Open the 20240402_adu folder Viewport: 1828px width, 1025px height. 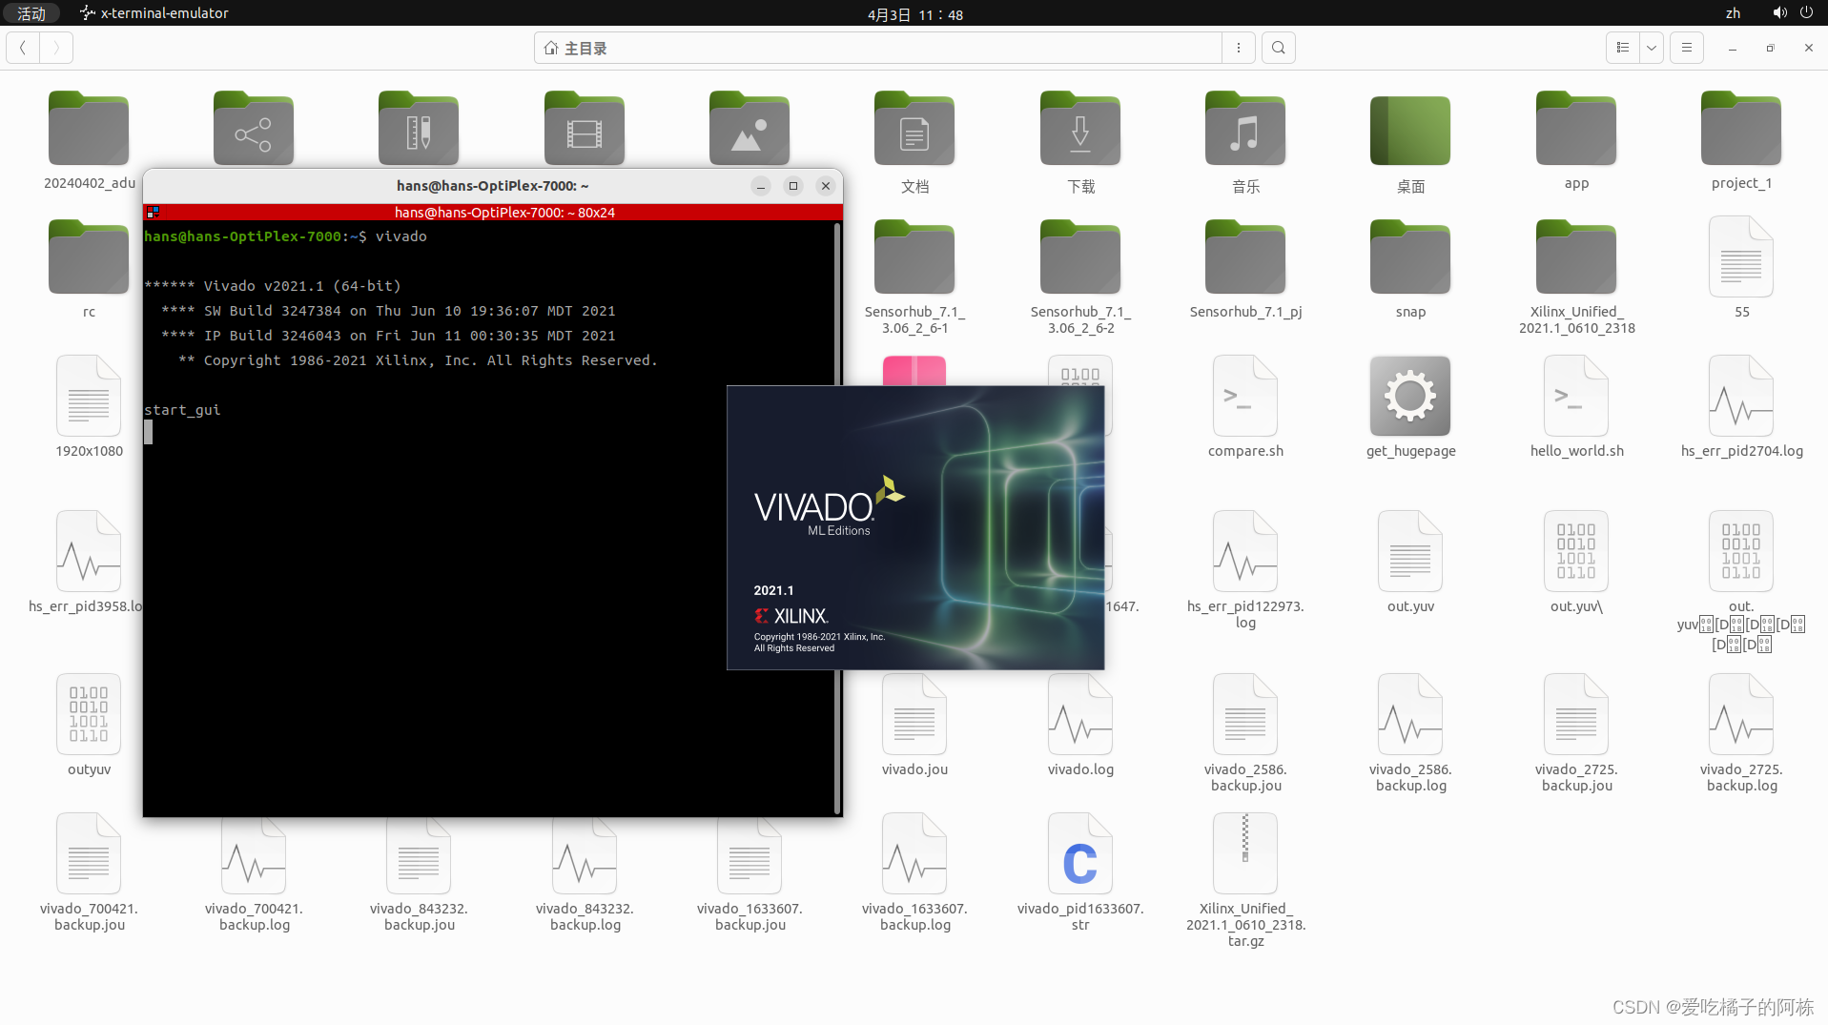(x=89, y=131)
